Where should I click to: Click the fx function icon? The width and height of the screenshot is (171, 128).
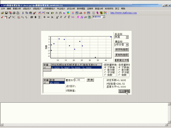click(56, 13)
